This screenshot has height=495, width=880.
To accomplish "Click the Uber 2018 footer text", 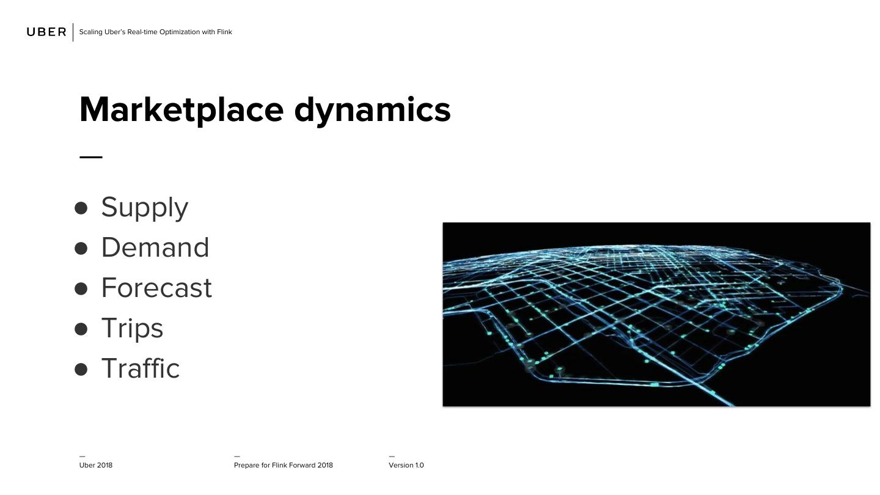I will point(96,465).
